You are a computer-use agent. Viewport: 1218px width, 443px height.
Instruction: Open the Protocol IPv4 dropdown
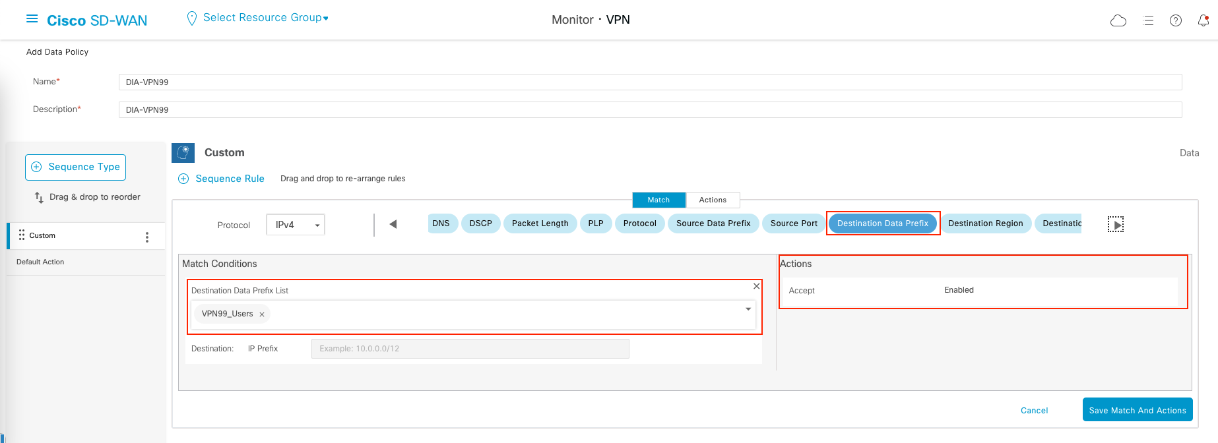[296, 225]
